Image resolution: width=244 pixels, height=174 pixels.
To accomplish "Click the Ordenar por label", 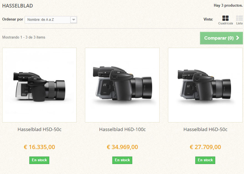I will point(12,19).
